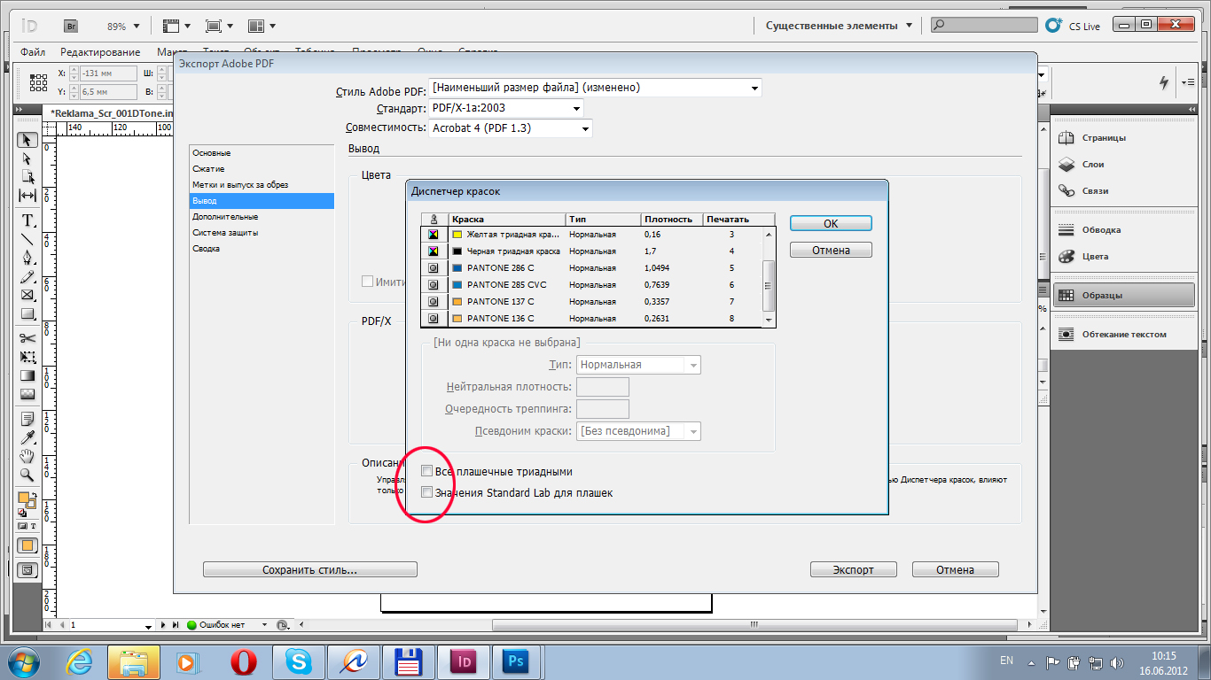Select the Note tool
1211x680 pixels.
(27, 419)
